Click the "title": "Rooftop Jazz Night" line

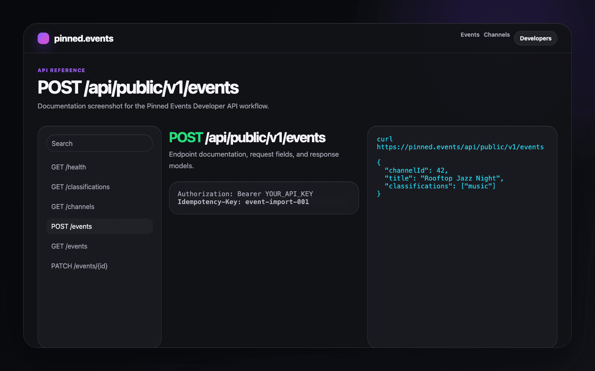tap(444, 178)
